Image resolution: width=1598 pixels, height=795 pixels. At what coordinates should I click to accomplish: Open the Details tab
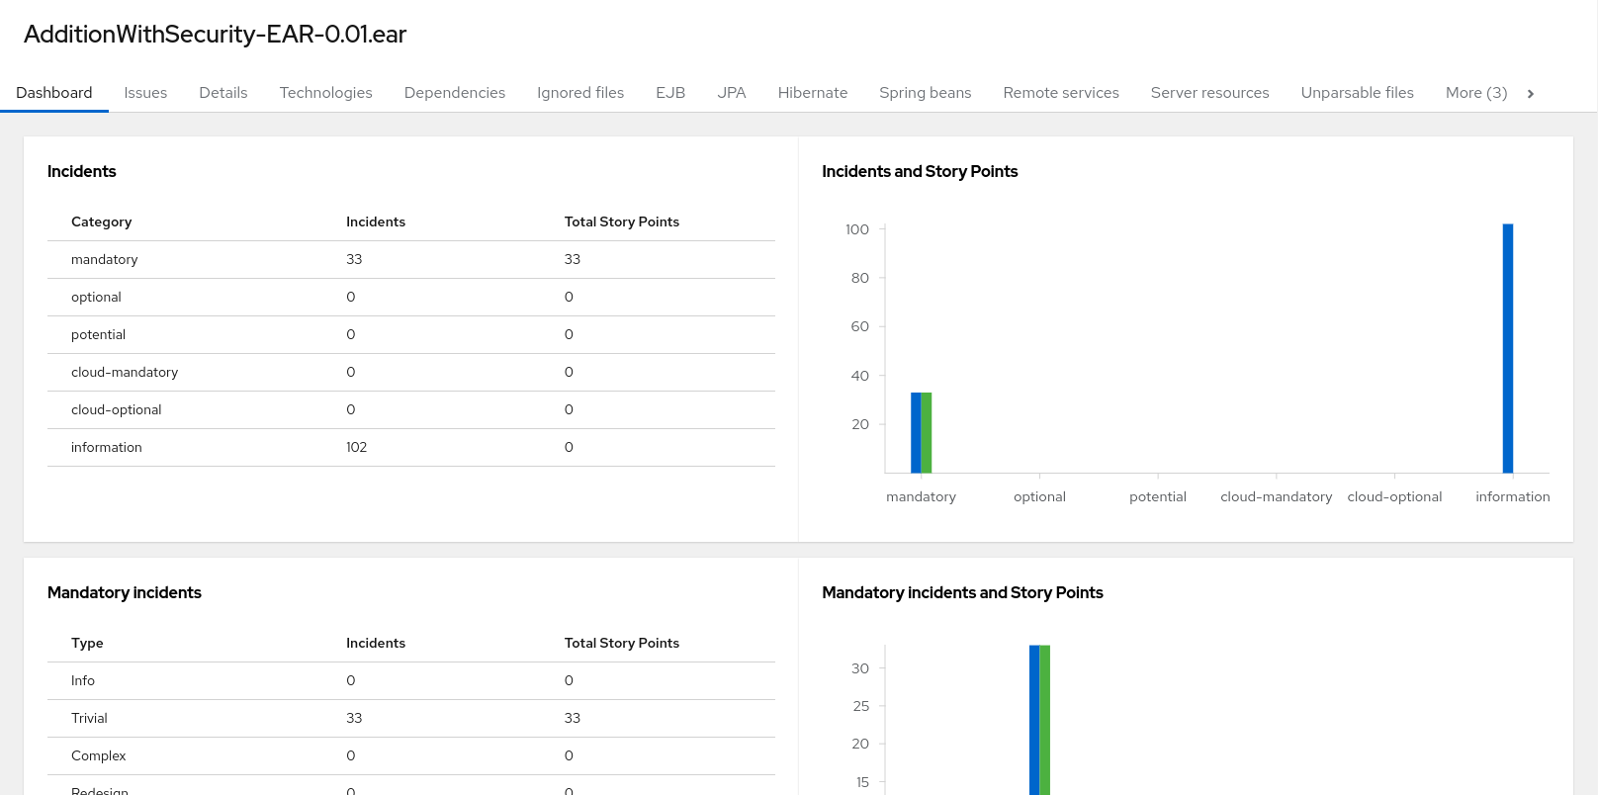(x=223, y=93)
